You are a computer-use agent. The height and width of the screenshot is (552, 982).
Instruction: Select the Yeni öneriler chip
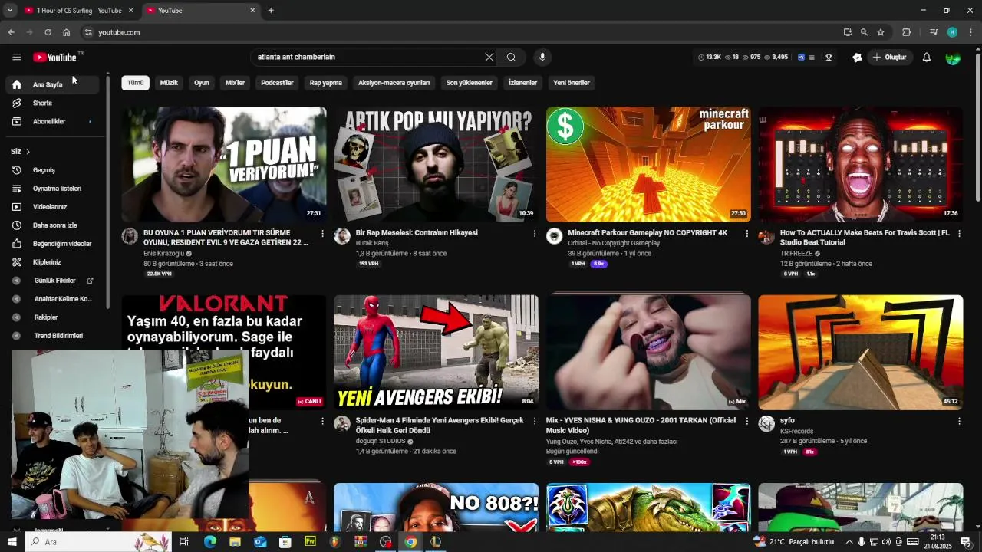tap(572, 83)
